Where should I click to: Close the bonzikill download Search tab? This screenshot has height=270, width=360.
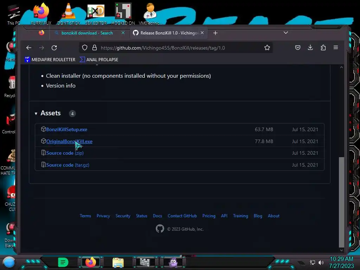[x=123, y=33]
